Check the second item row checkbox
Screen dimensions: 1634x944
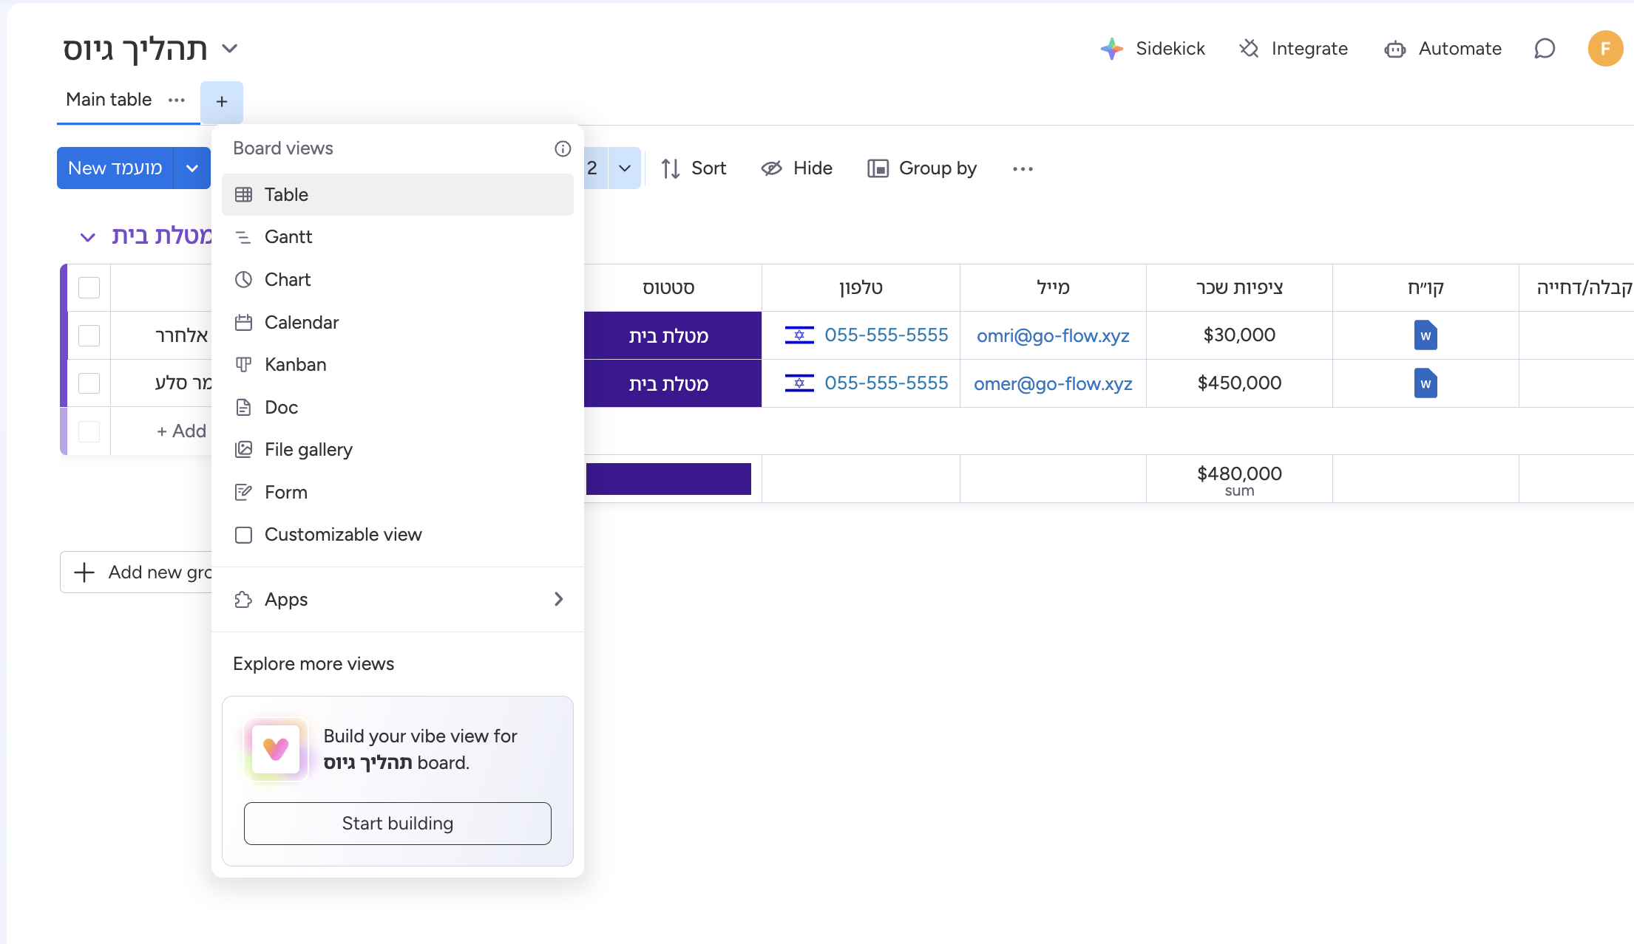[x=89, y=383]
